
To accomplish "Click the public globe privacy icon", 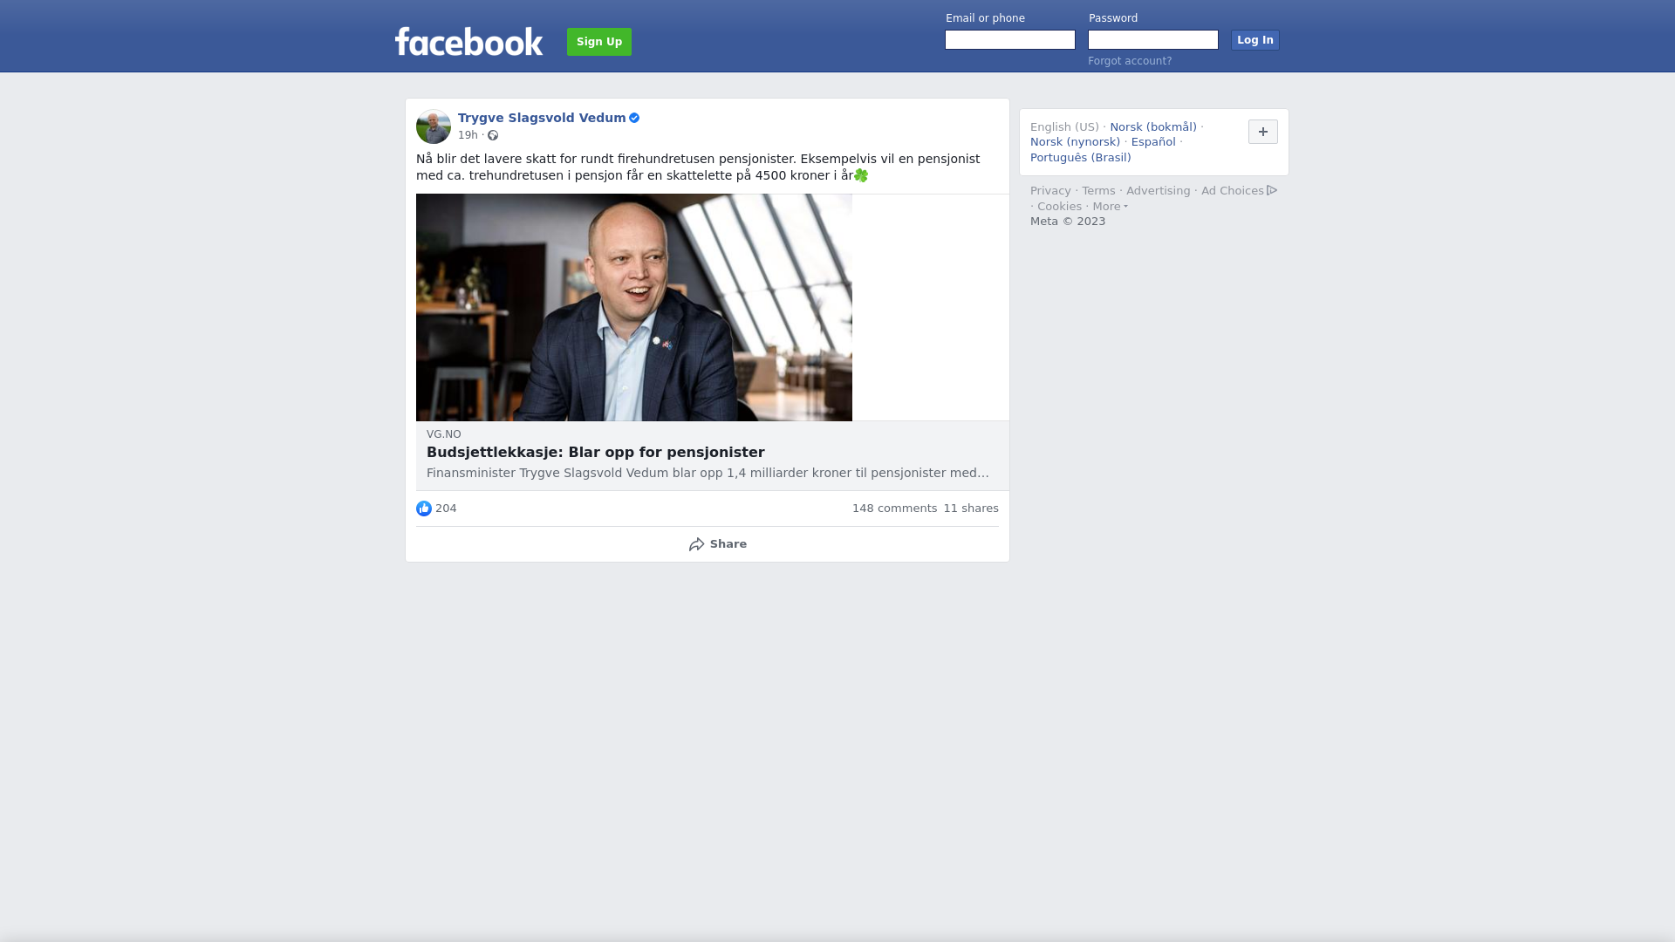I will pos(493,135).
